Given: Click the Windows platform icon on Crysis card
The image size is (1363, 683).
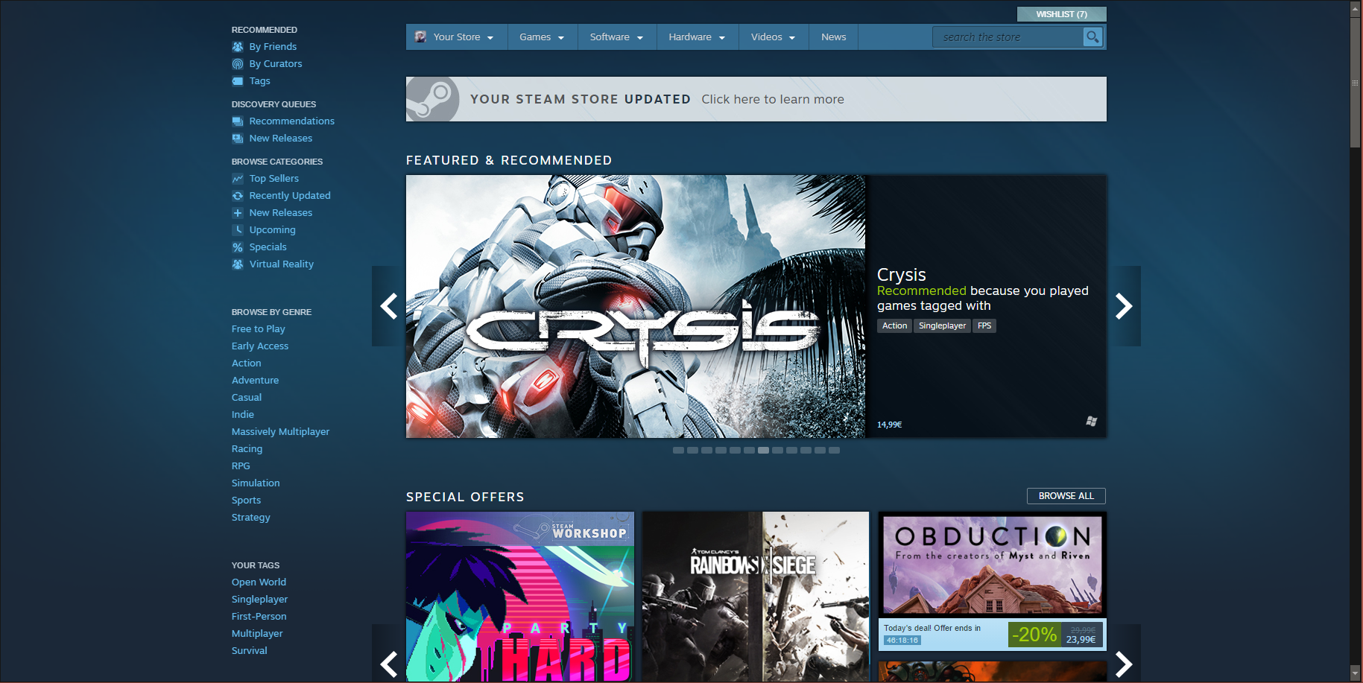Looking at the screenshot, I should (x=1091, y=422).
